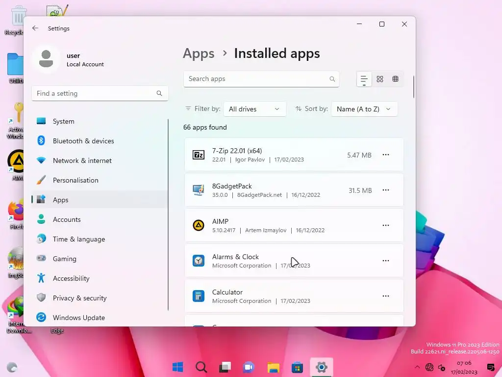Click the 7-Zip 22.01 (x64) entry name
The height and width of the screenshot is (377, 502).
[237, 151]
